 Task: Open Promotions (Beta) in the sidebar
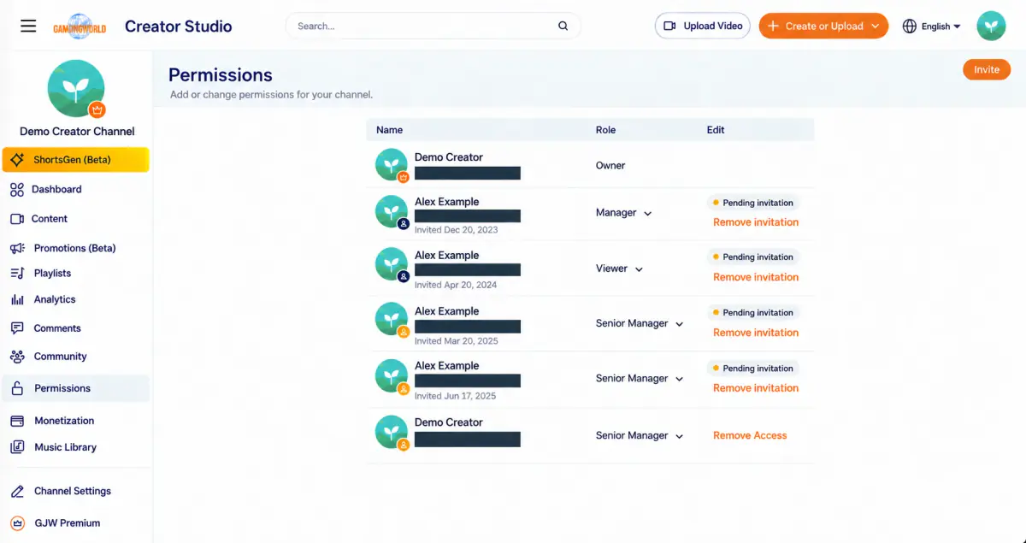click(74, 248)
